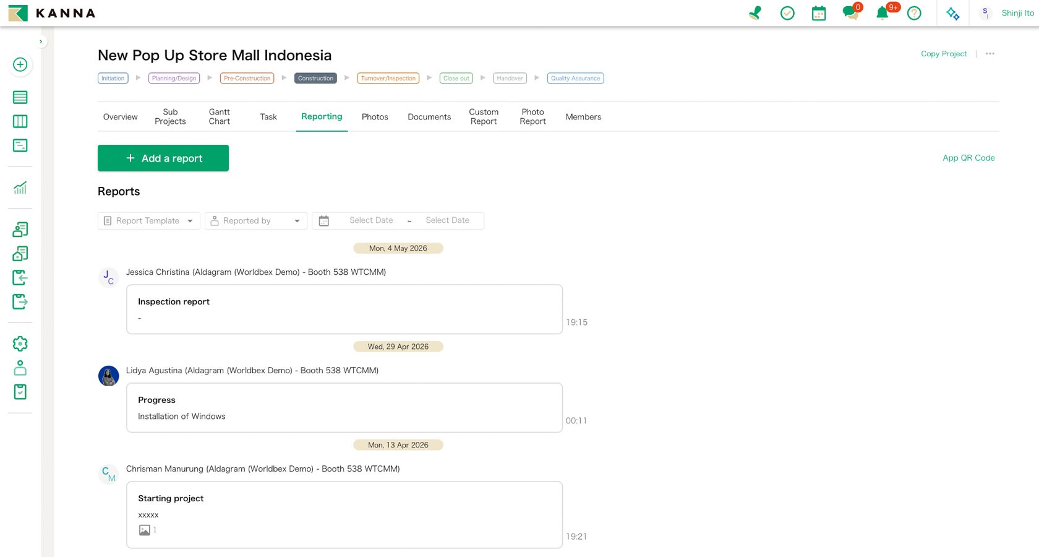
Task: Click the Copy Project link
Action: point(944,54)
